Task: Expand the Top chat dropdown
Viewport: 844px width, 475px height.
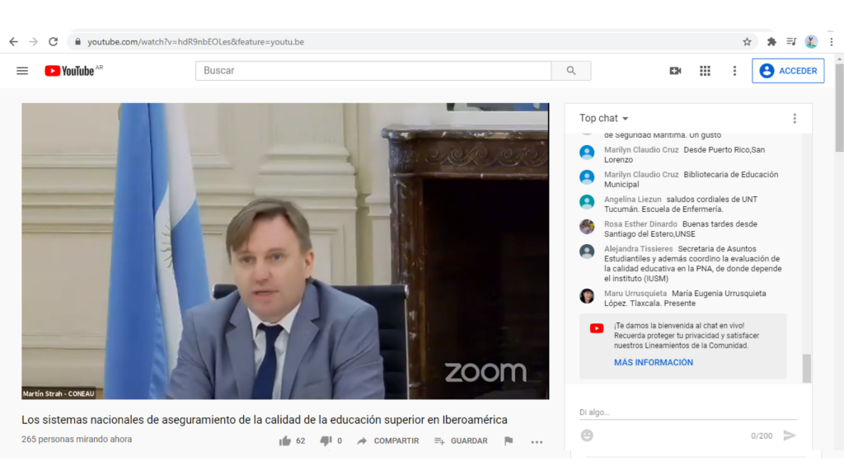Action: click(x=603, y=118)
